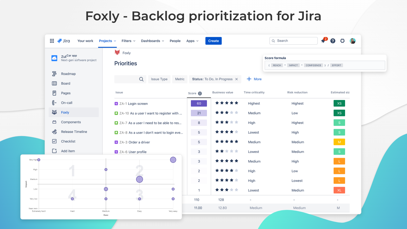Image resolution: width=407 pixels, height=229 pixels.
Task: Open the Metric filter dropdown
Action: pyautogui.click(x=180, y=79)
